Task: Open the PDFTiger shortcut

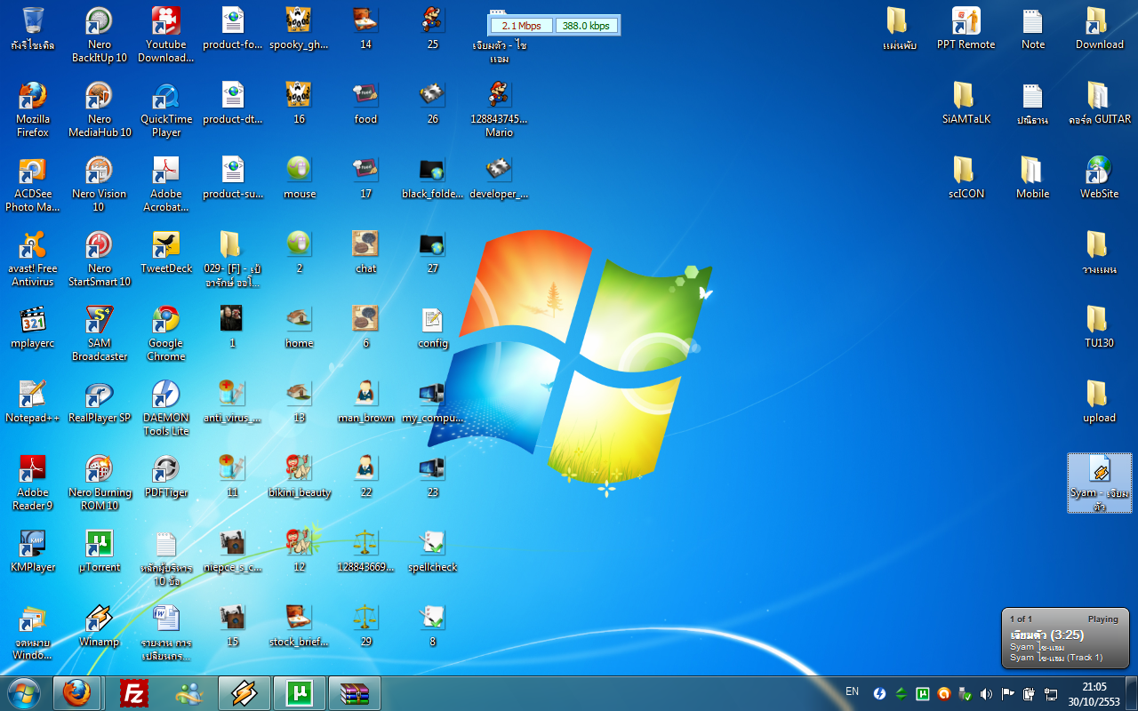Action: click(x=166, y=475)
